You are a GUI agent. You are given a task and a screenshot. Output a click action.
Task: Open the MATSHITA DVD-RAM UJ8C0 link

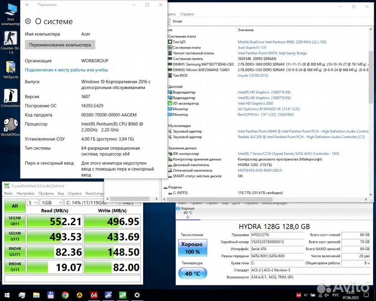tap(260, 171)
